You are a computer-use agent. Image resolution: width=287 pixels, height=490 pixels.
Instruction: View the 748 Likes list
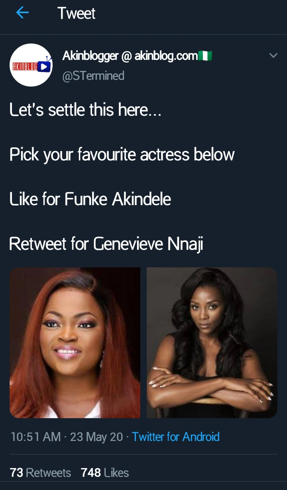point(105,473)
